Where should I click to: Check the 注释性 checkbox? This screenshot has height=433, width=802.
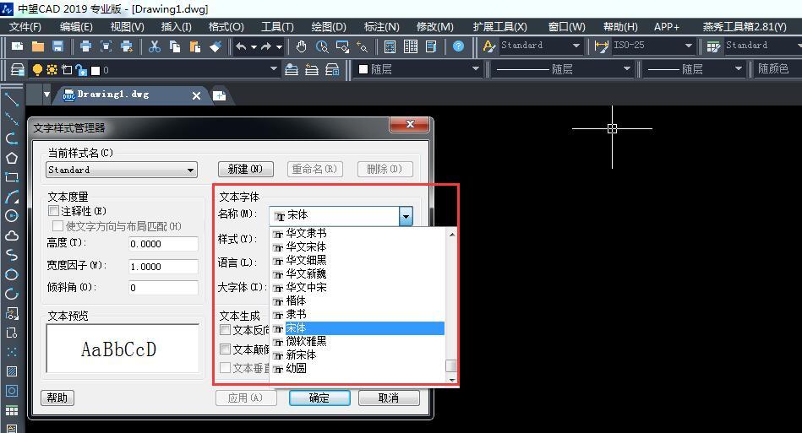click(53, 210)
